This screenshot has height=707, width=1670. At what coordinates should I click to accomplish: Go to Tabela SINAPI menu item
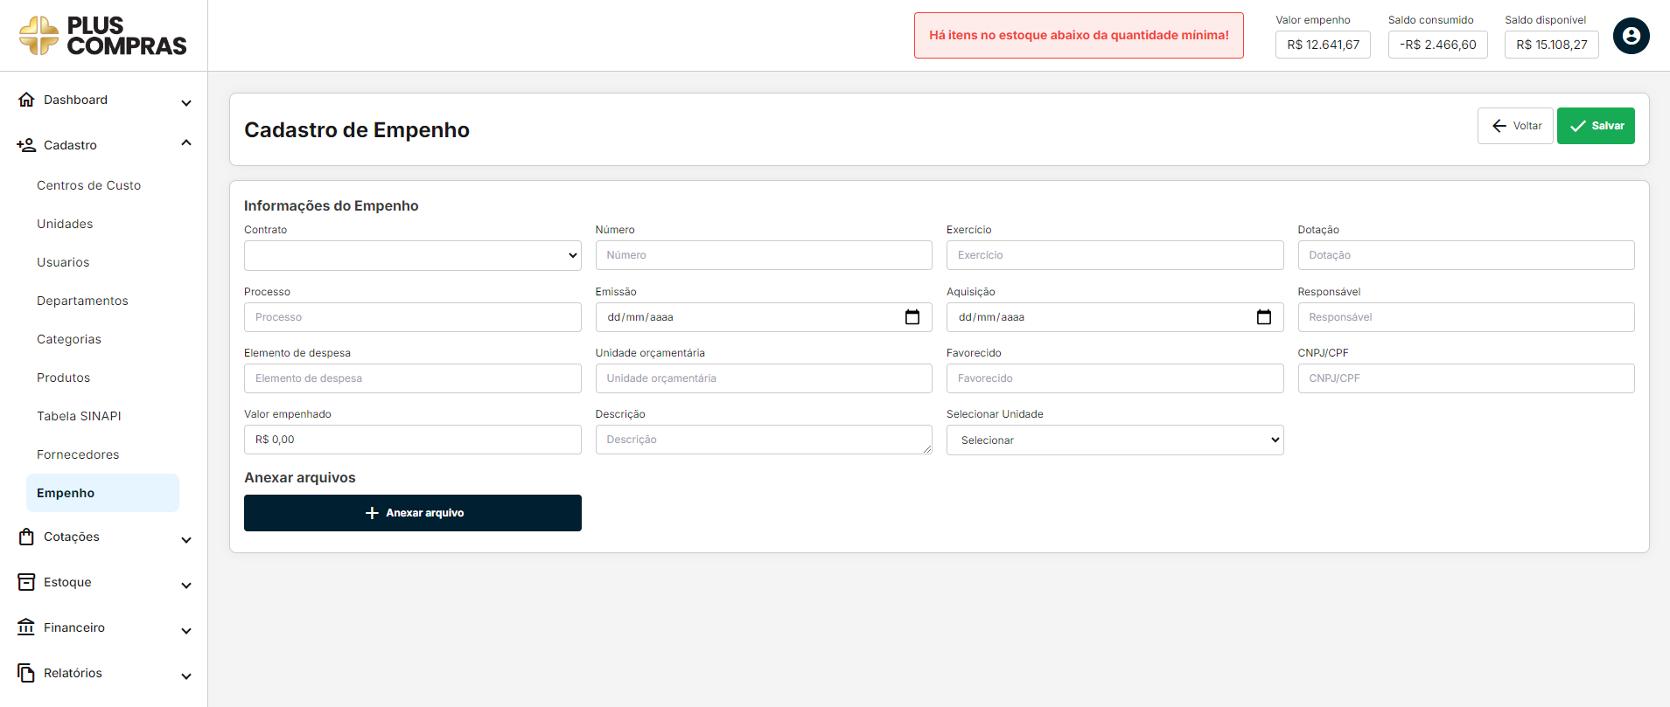[x=79, y=416]
